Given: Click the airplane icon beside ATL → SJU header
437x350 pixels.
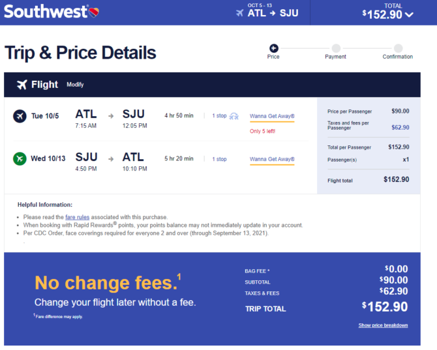Looking at the screenshot, I should [239, 13].
